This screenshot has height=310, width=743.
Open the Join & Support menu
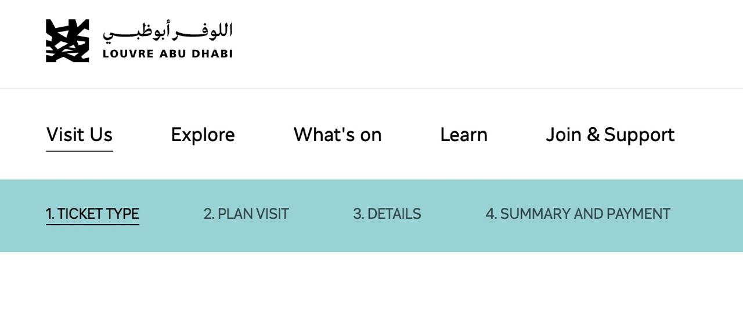pyautogui.click(x=610, y=135)
